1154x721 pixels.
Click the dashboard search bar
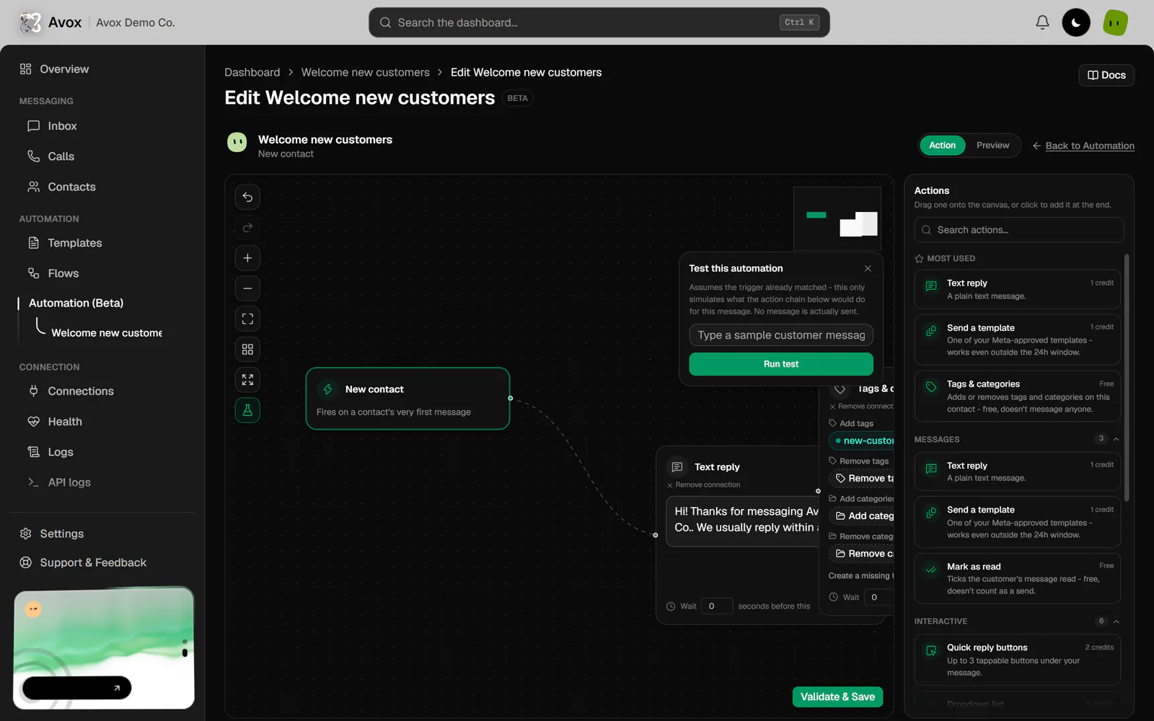(x=599, y=22)
